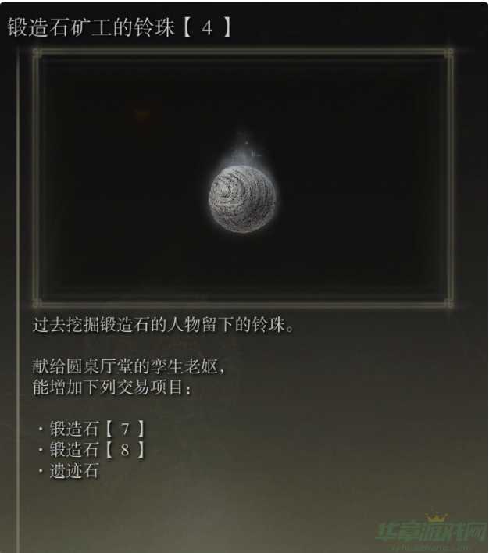Click the bell bearing orb icon
Screen dimensions: 489x553
pos(241,198)
